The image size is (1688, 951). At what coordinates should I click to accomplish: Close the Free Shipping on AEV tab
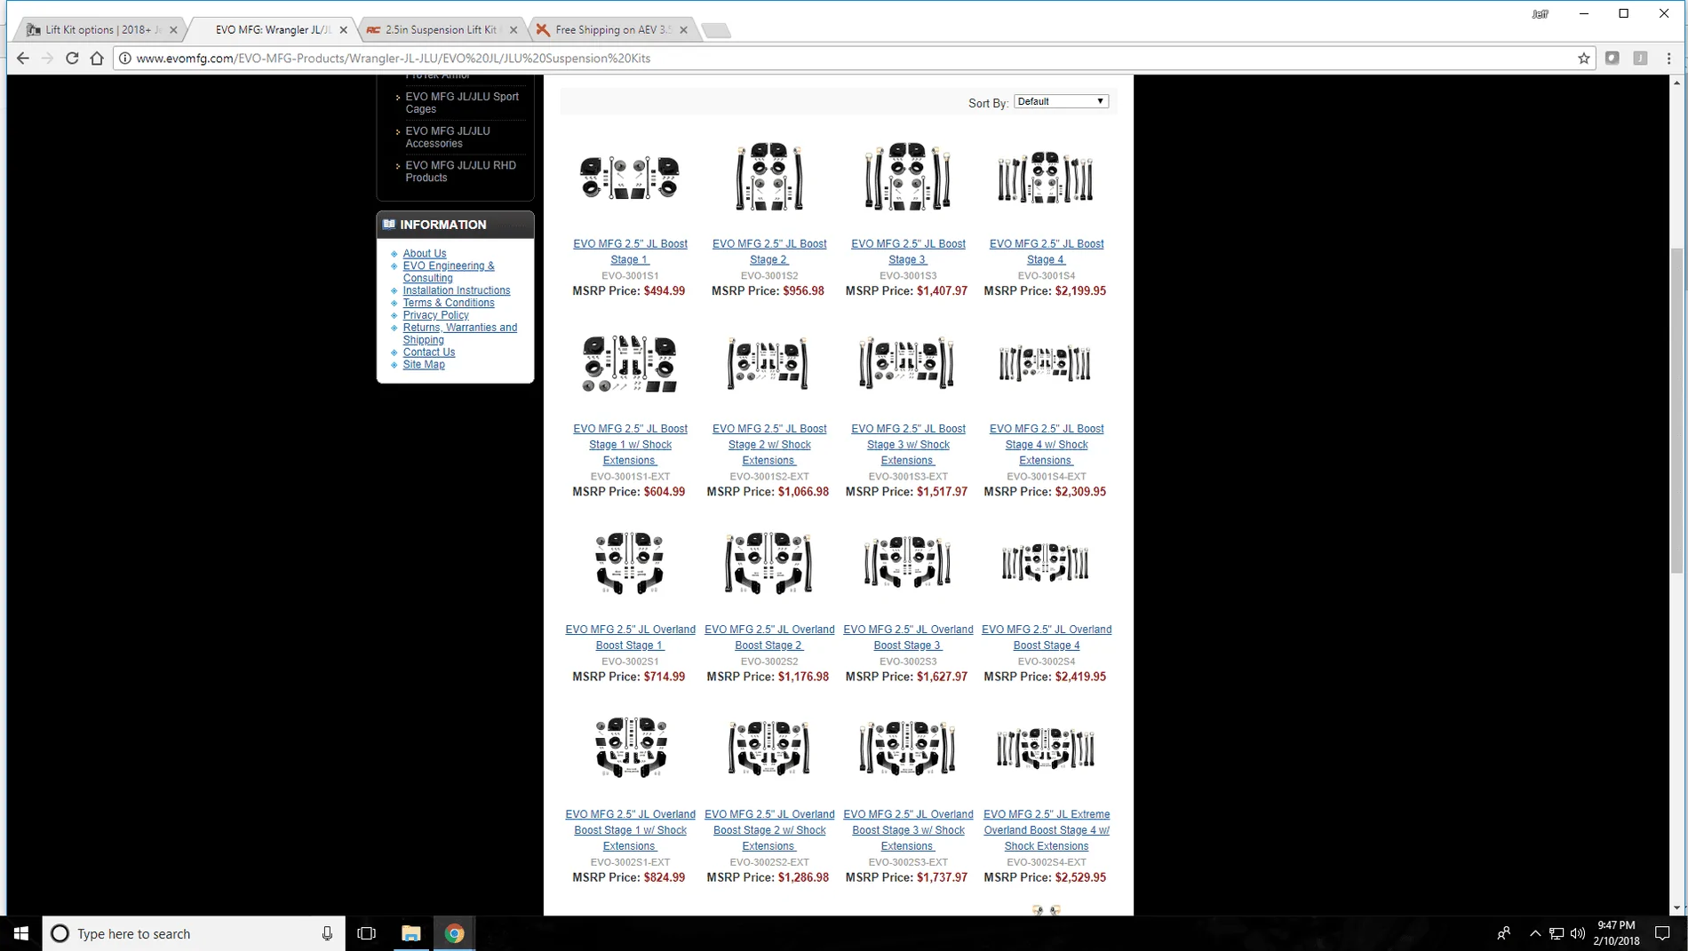[x=683, y=29]
